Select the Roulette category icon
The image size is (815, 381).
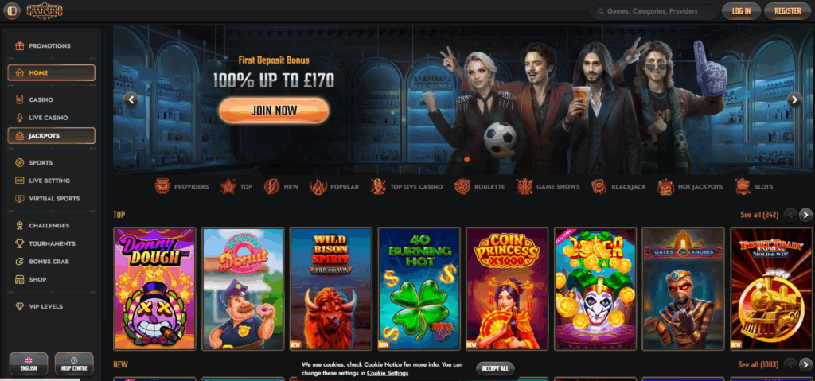pos(462,187)
